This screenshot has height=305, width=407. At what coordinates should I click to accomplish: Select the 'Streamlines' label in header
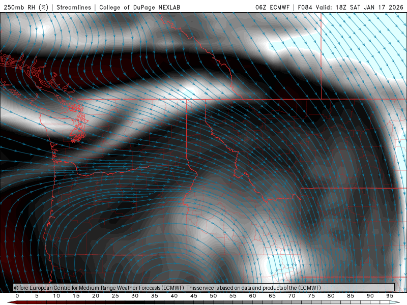point(74,7)
